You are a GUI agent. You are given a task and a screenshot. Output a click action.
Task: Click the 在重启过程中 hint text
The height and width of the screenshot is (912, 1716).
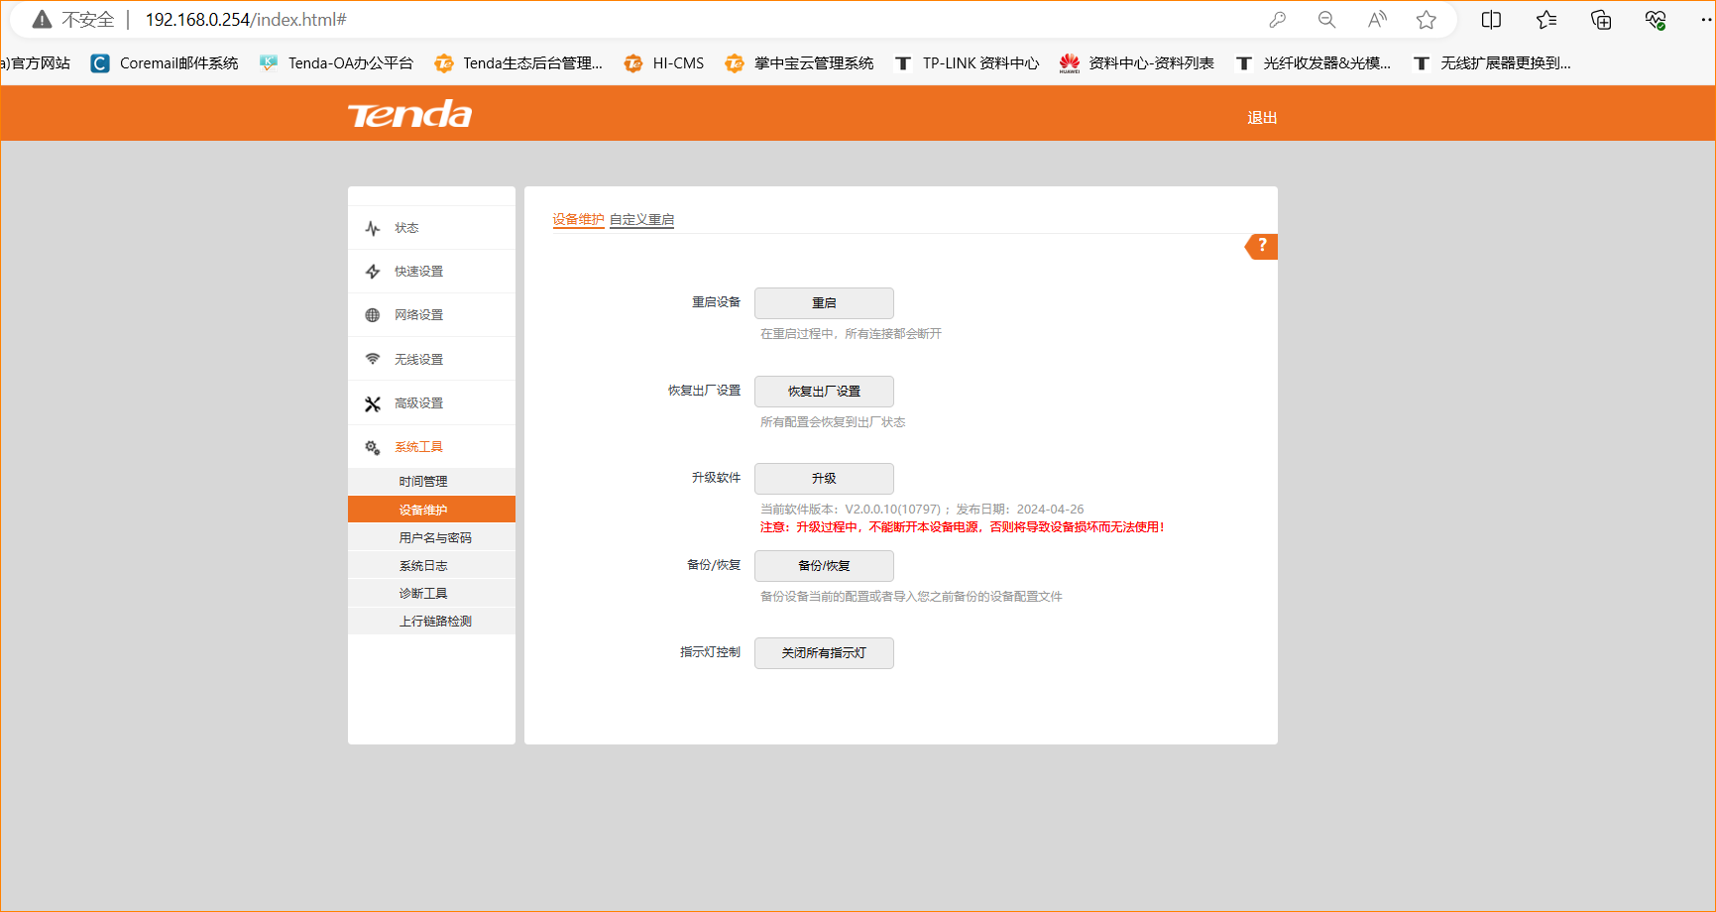(851, 334)
